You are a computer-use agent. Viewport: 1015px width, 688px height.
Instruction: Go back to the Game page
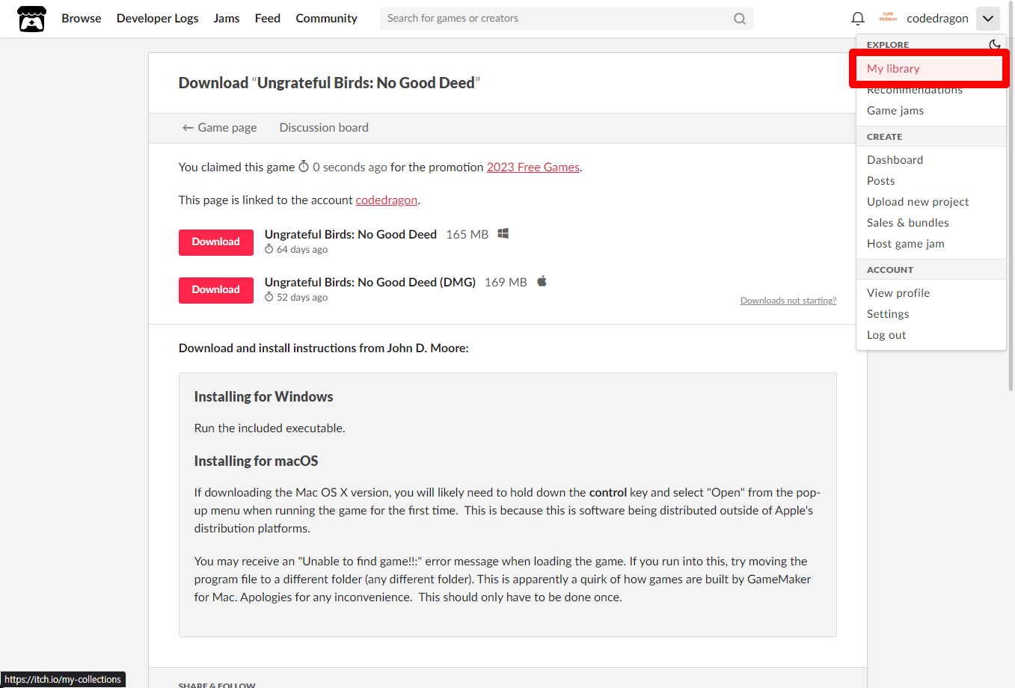pos(219,128)
